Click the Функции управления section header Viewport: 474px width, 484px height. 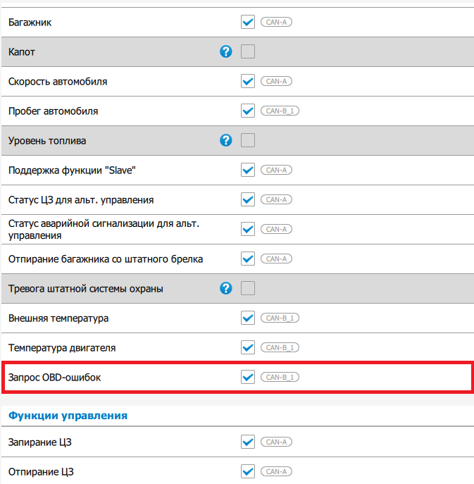(x=68, y=416)
